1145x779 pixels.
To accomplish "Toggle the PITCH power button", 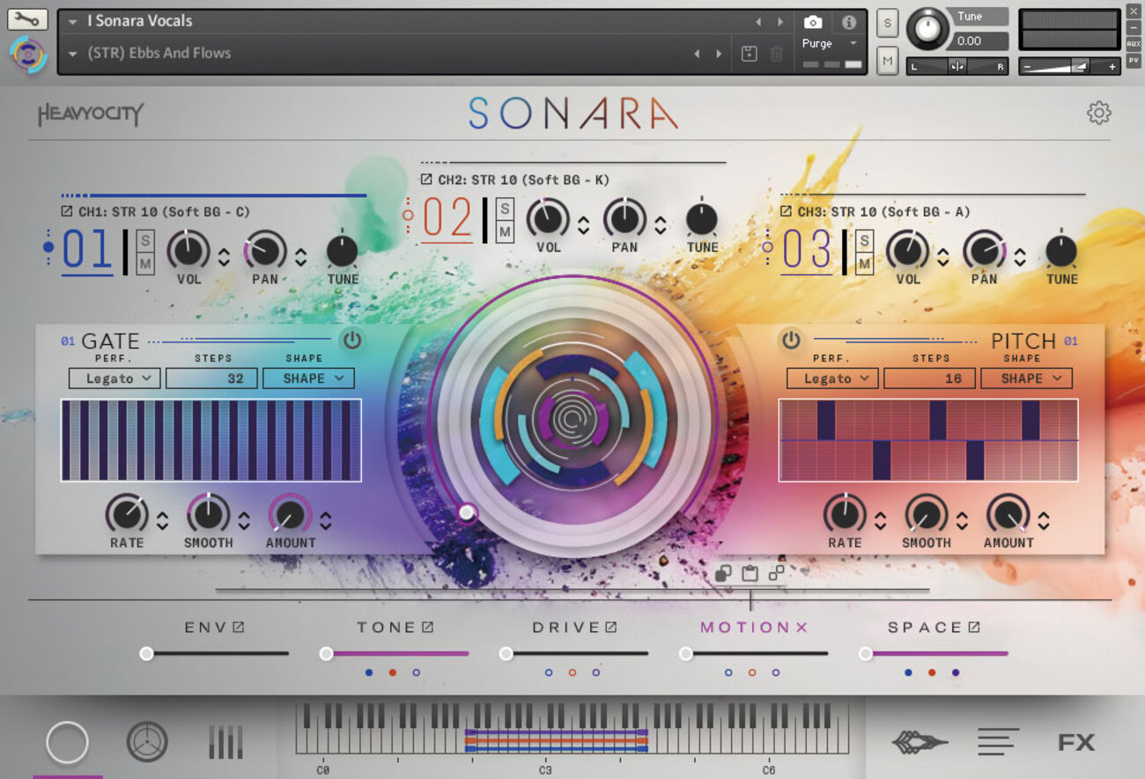I will [x=790, y=340].
